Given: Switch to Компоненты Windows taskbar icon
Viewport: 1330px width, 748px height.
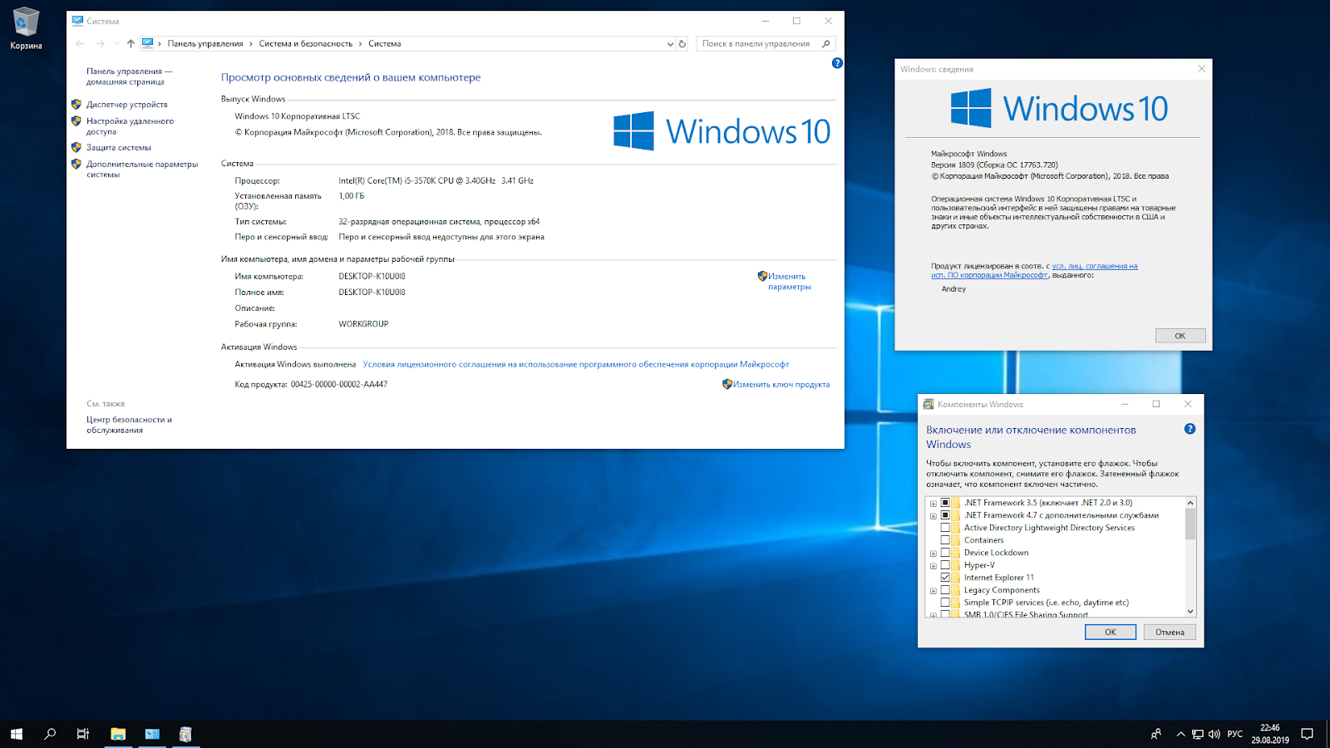Looking at the screenshot, I should (x=185, y=734).
